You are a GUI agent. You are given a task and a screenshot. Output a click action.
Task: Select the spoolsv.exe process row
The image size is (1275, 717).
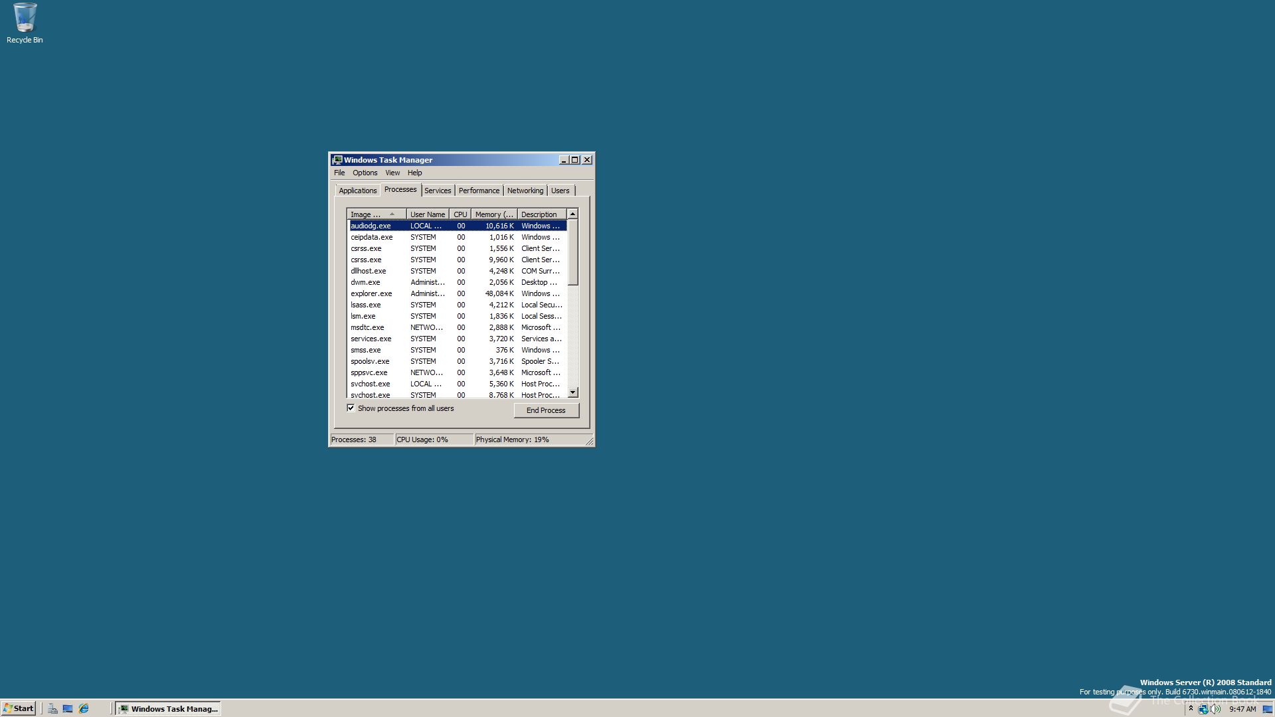tap(457, 361)
